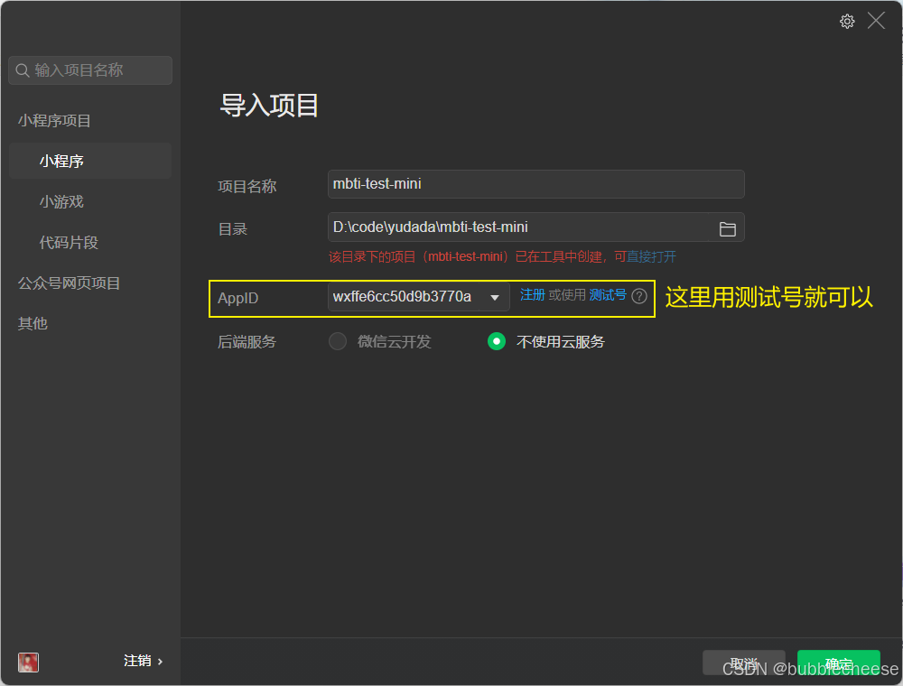Viewport: 903px width, 686px height.
Task: Open the 小游戏 sidebar item
Action: pos(61,202)
